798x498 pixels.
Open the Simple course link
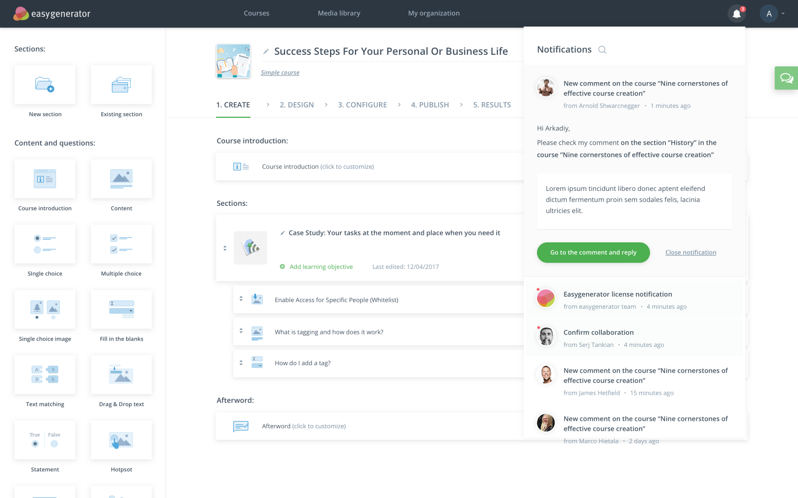(x=280, y=73)
